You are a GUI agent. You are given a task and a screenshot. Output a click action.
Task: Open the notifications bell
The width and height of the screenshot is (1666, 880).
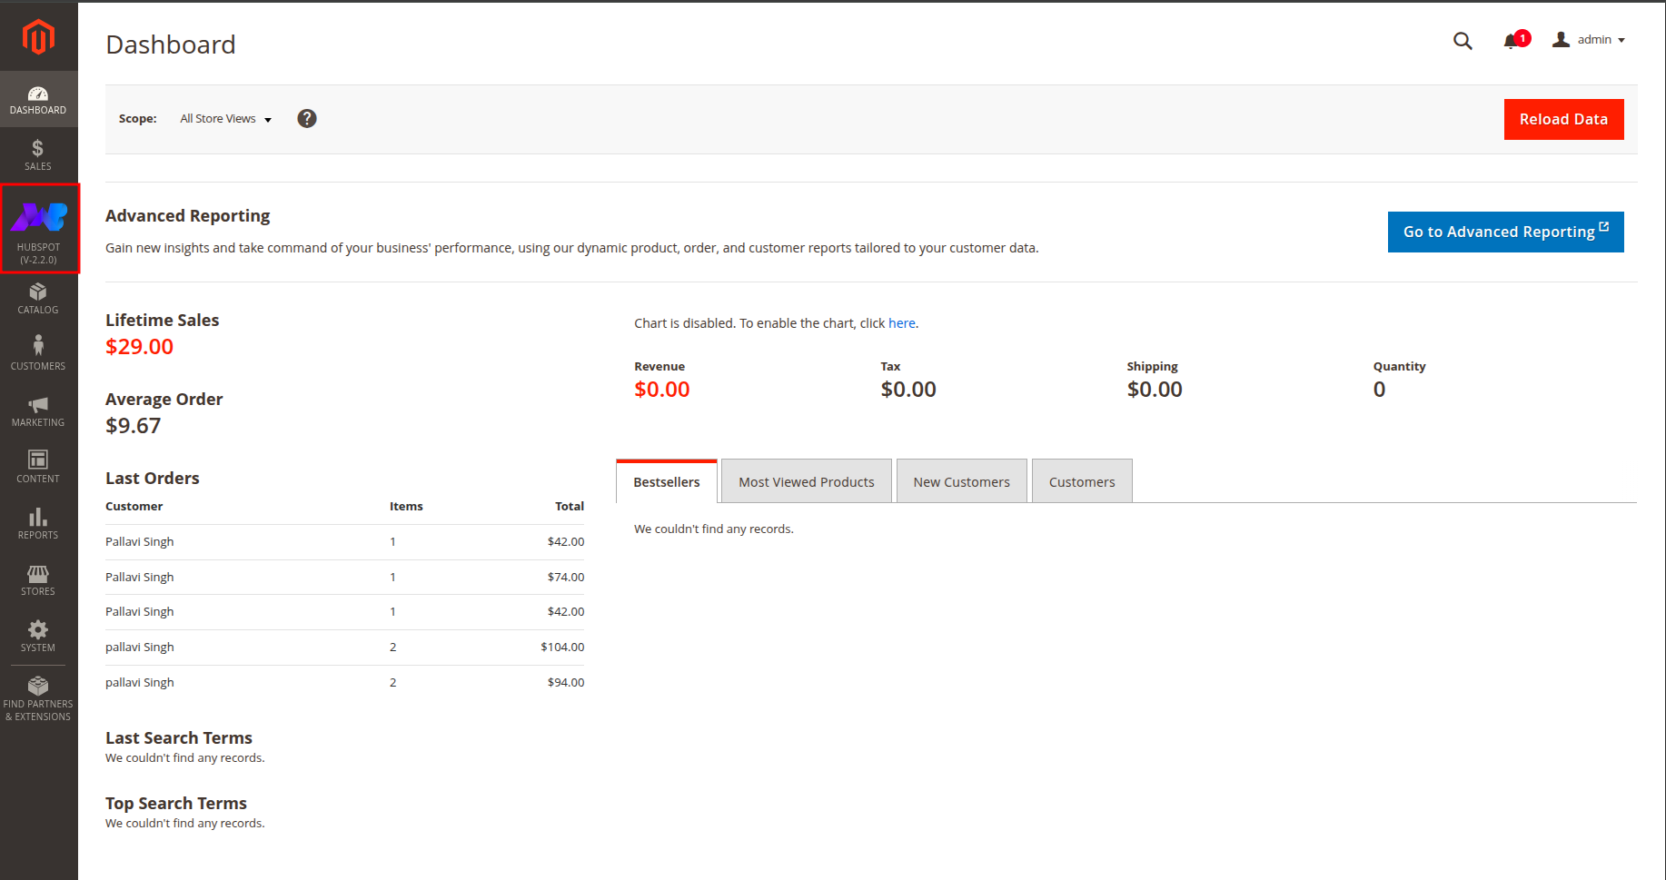[1512, 41]
